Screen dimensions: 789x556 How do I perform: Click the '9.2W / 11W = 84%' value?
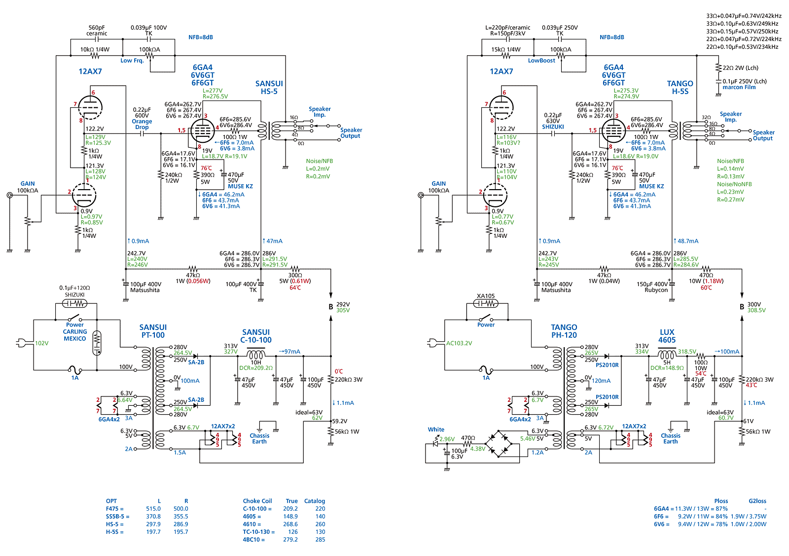click(x=703, y=517)
